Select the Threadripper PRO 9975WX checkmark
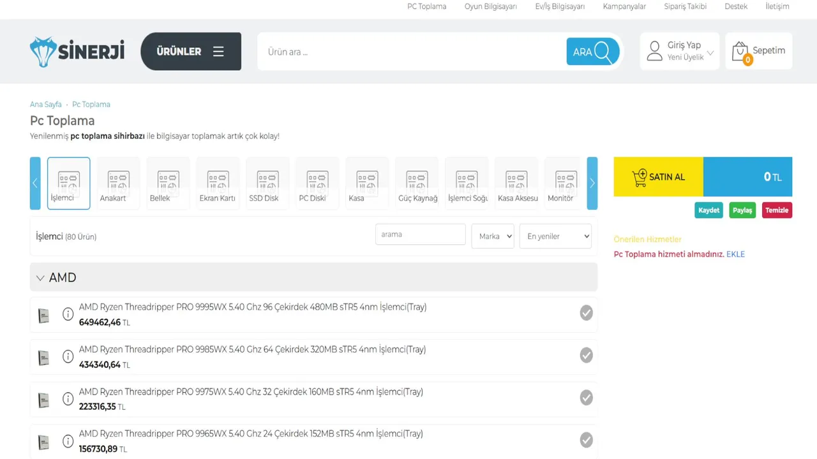This screenshot has width=817, height=459. point(586,398)
